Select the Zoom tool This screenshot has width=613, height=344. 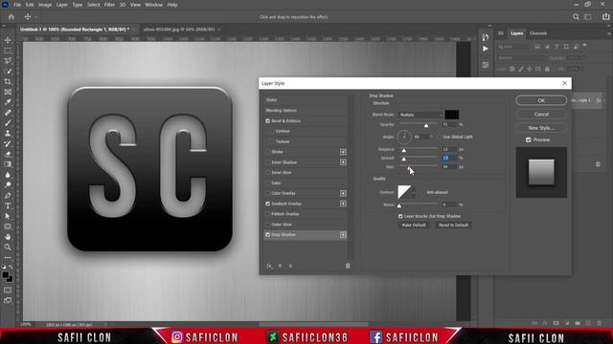[x=8, y=247]
